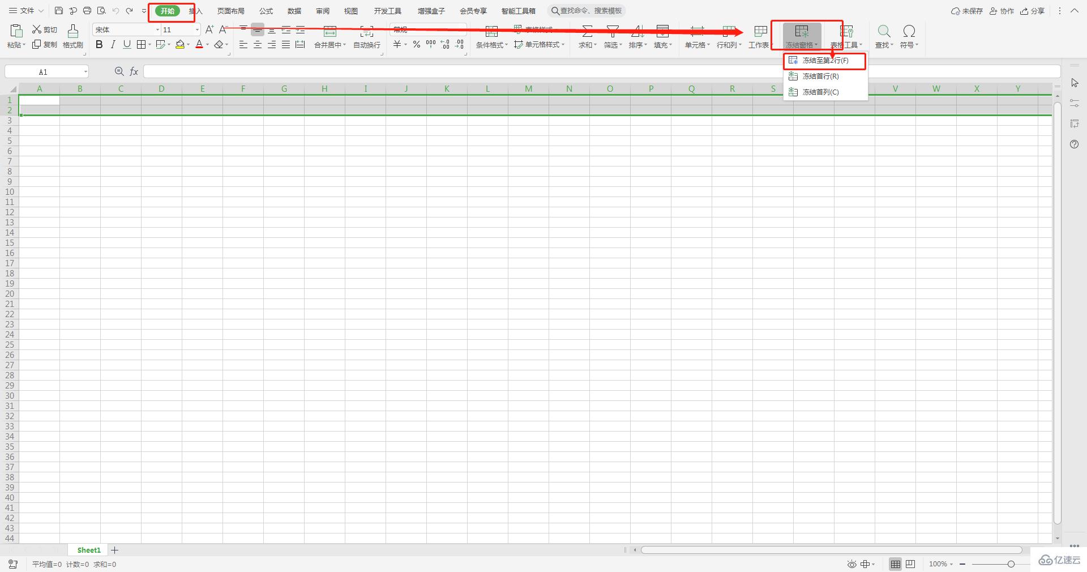This screenshot has height=572, width=1087.
Task: Click the Copy button
Action: click(x=45, y=44)
